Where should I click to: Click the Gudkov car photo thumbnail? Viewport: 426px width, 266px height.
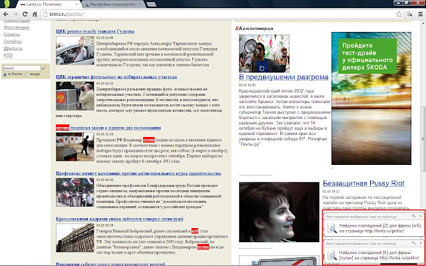click(x=75, y=51)
